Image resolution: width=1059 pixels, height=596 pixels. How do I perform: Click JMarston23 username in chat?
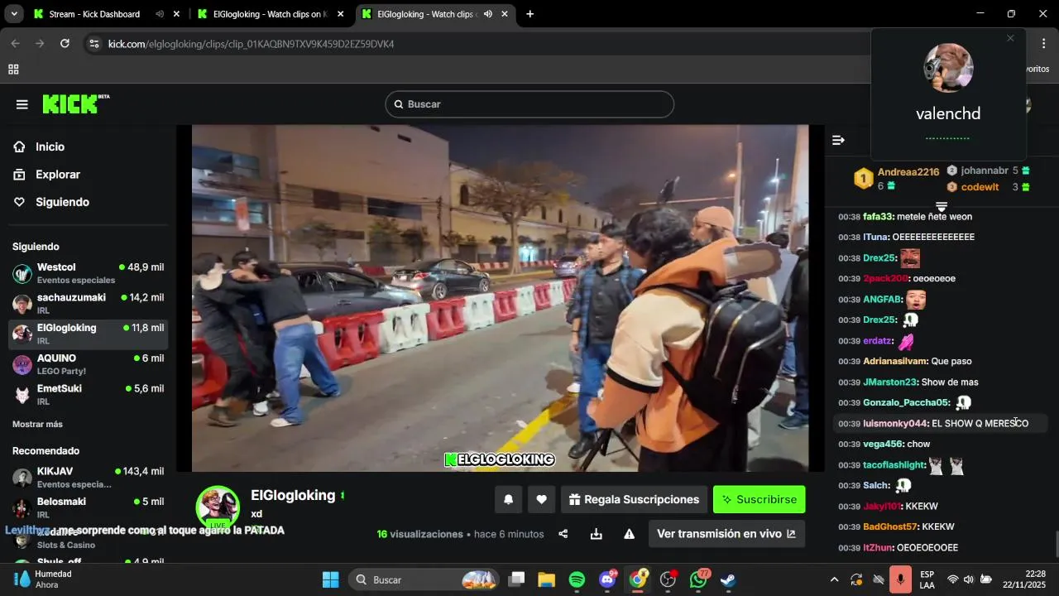click(x=889, y=382)
